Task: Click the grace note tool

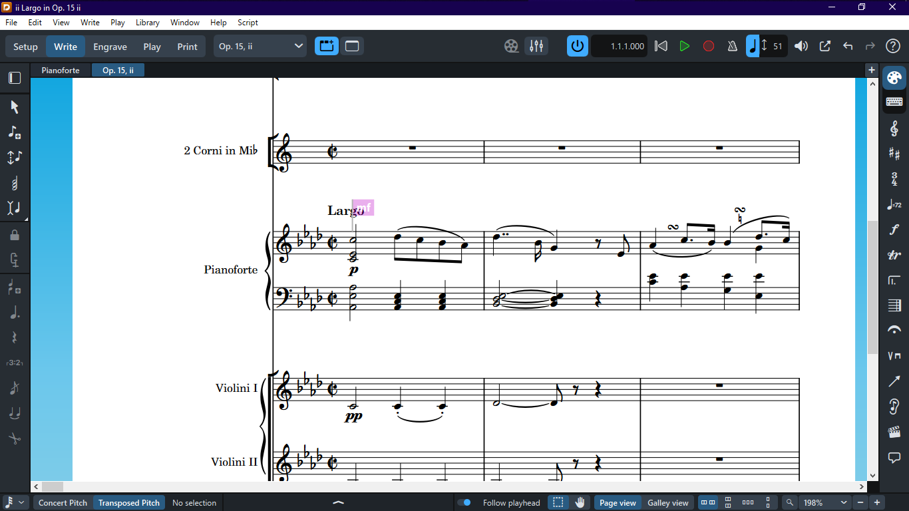Action: [x=15, y=388]
